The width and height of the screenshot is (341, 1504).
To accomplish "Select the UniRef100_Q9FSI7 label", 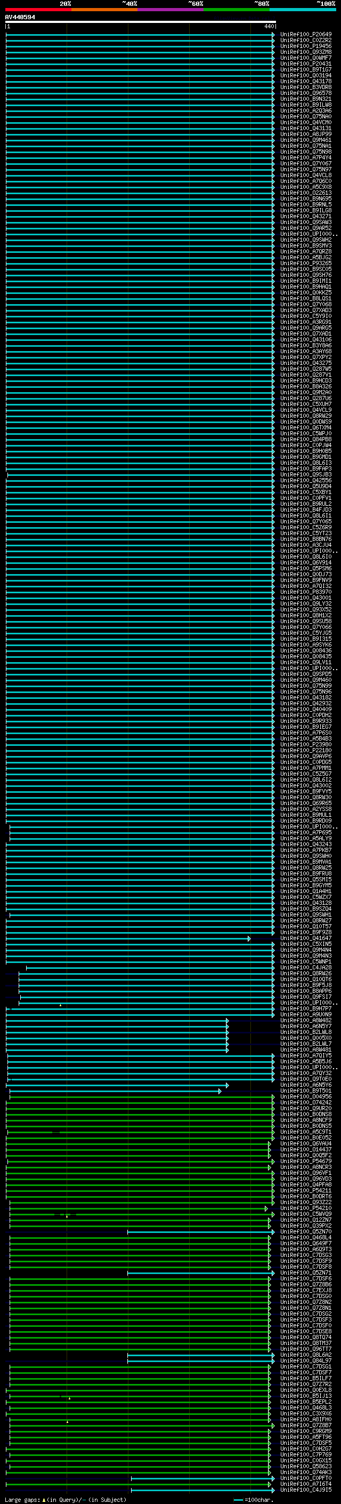I will click(x=305, y=997).
